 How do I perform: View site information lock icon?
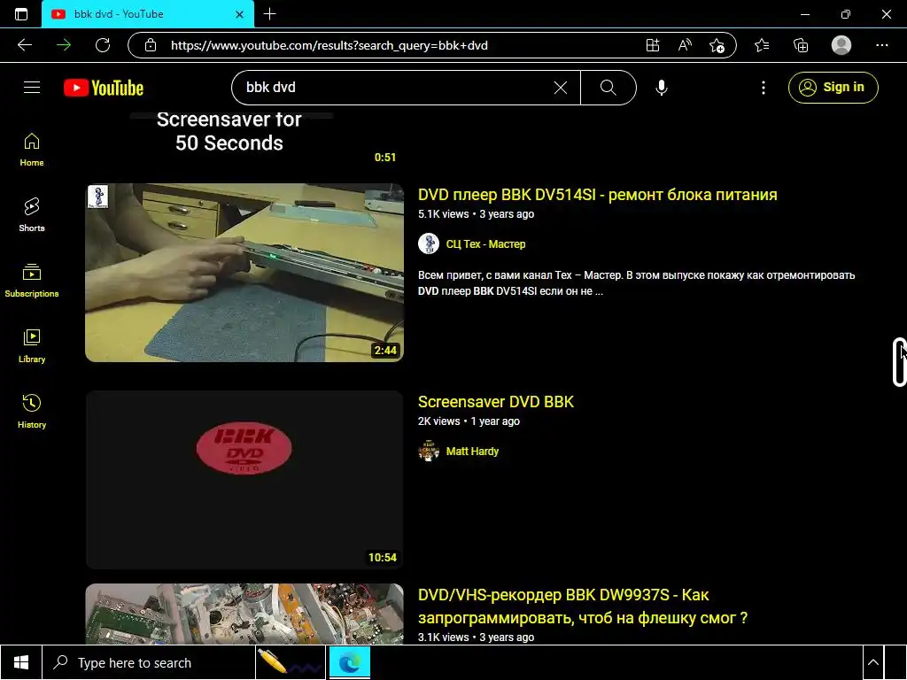(151, 45)
